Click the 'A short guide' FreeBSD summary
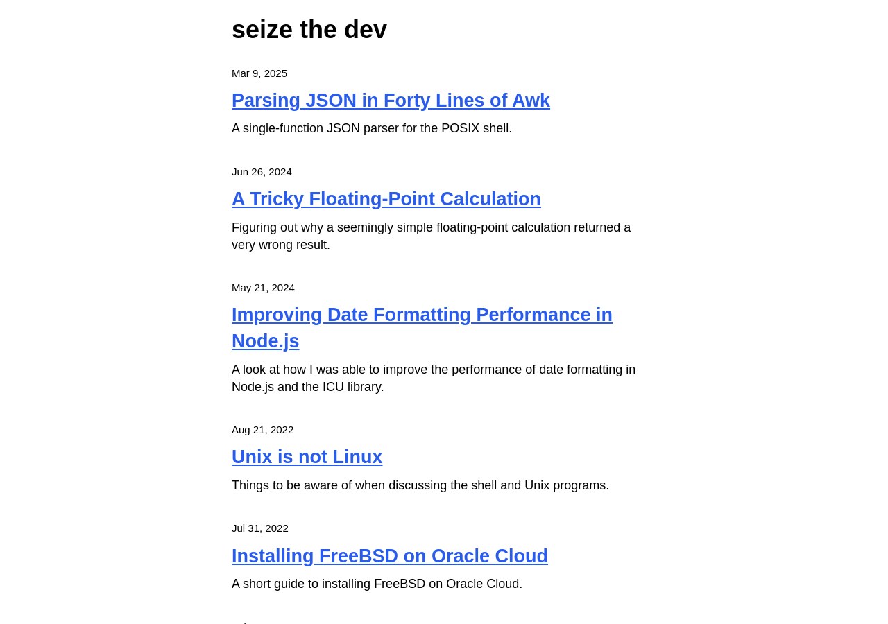Screen dimensions: 888x624 [377, 584]
